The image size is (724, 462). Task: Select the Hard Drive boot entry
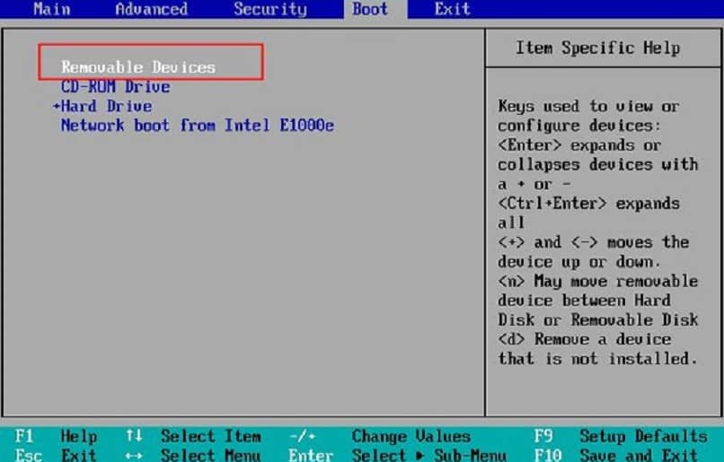106,106
